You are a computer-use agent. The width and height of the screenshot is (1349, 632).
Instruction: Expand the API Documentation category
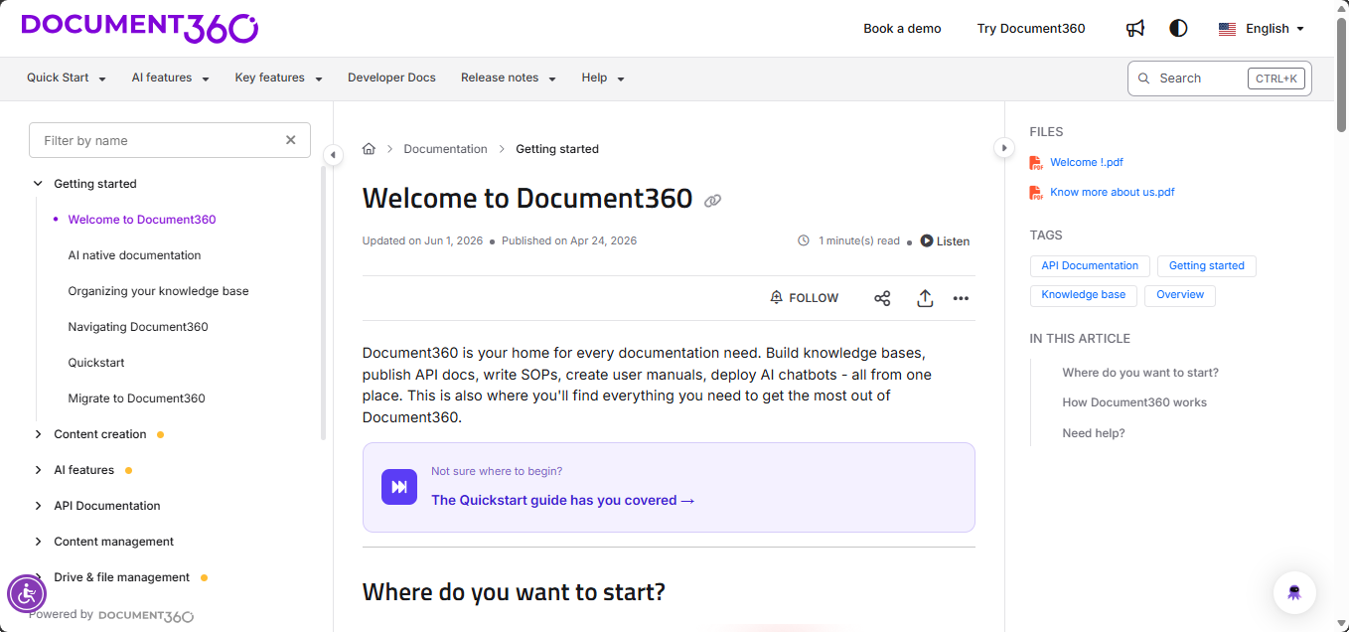click(x=39, y=506)
